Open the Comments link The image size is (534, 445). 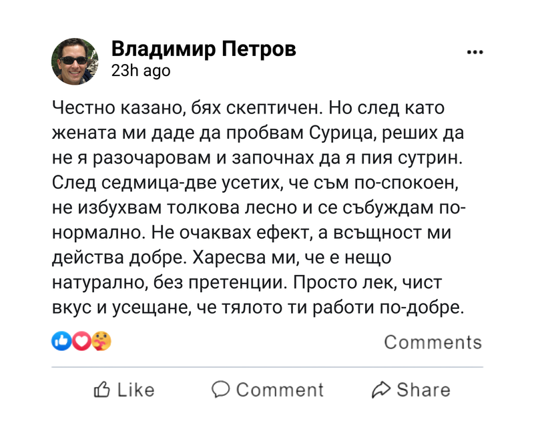[x=433, y=342]
